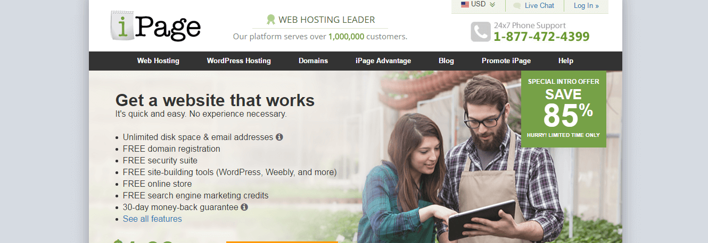Click the US flag currency icon

465,4
